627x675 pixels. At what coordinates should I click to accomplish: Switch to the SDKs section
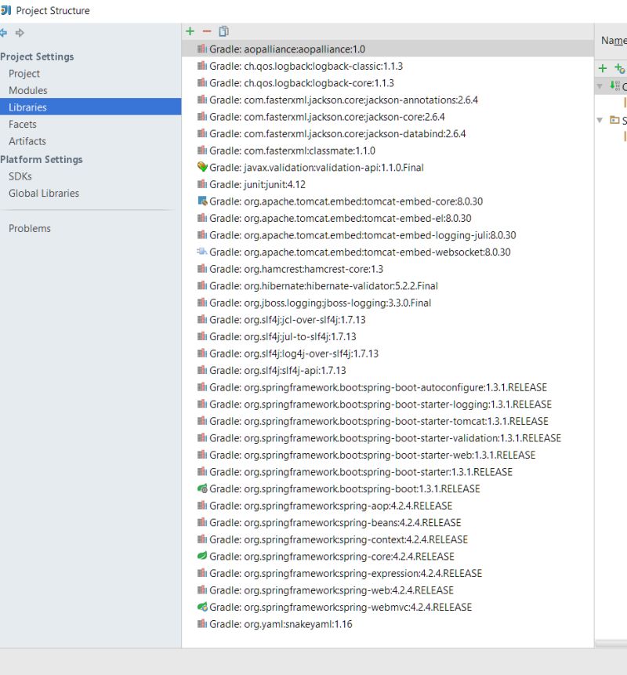pyautogui.click(x=24, y=176)
